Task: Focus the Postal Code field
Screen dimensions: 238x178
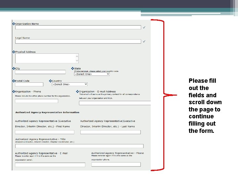Action: 29,84
